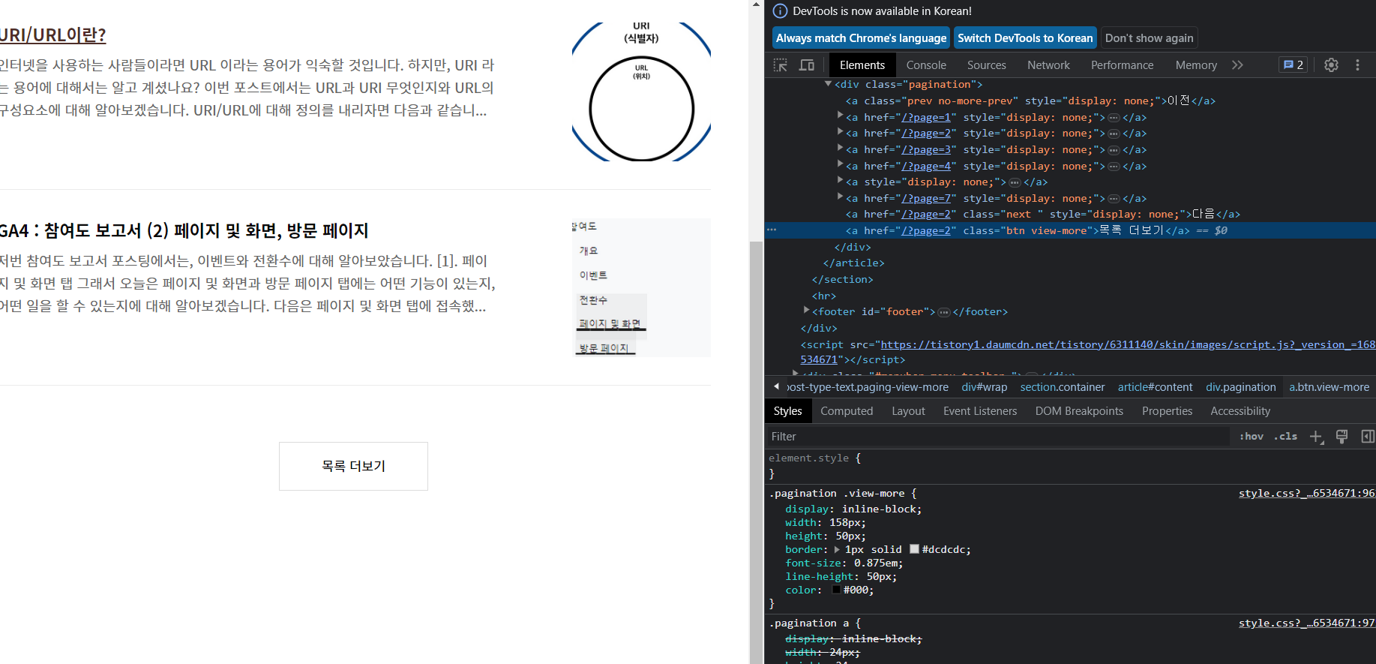The image size is (1376, 664).
Task: Open style.css link for .pagination a rule
Action: click(x=1307, y=623)
